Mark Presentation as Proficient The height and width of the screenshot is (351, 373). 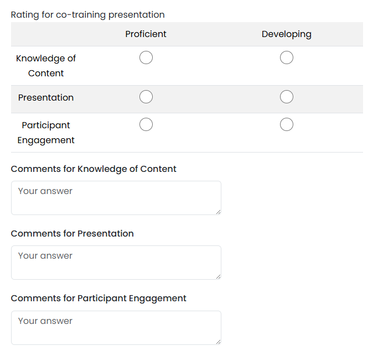click(x=146, y=97)
